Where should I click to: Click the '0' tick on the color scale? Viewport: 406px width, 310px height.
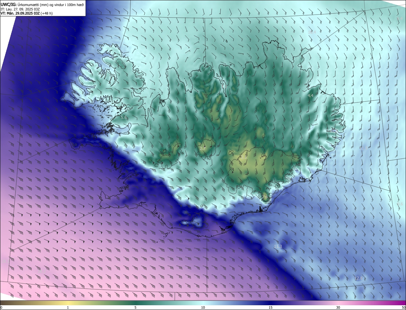1,307
